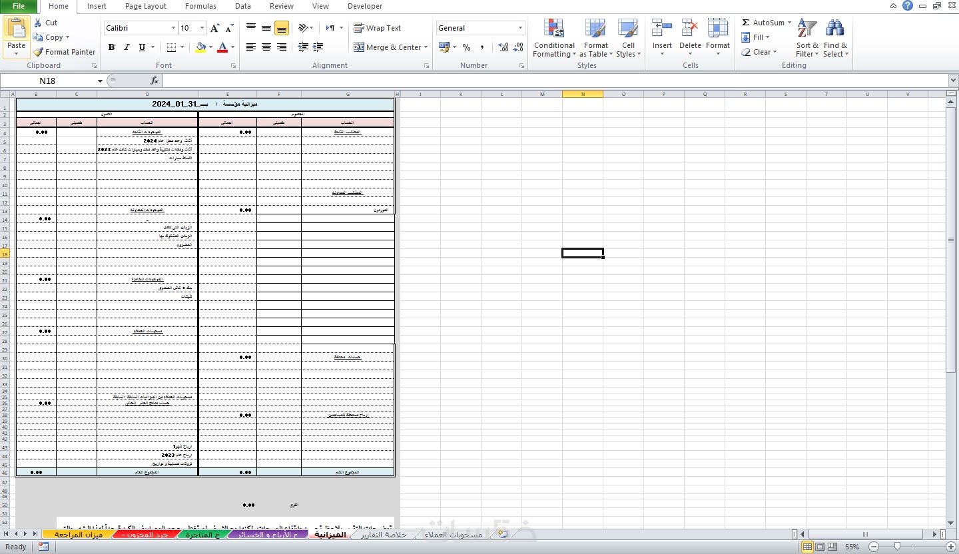Viewport: 959px width, 554px height.
Task: Zoom out with the minus button
Action: [x=873, y=547]
